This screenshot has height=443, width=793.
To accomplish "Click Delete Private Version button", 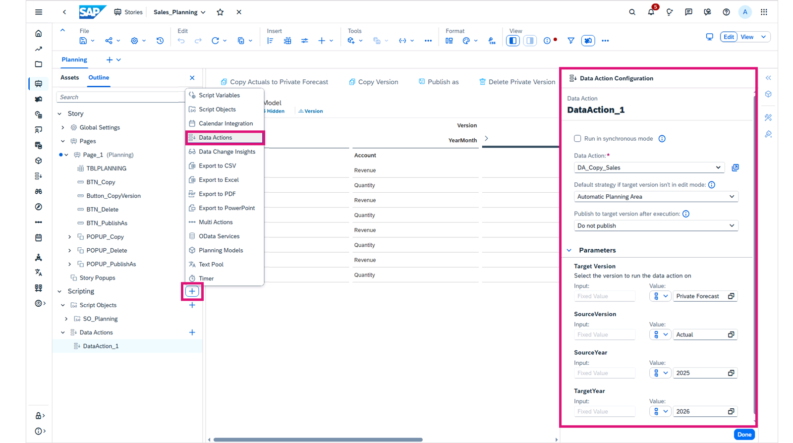I will pyautogui.click(x=517, y=82).
